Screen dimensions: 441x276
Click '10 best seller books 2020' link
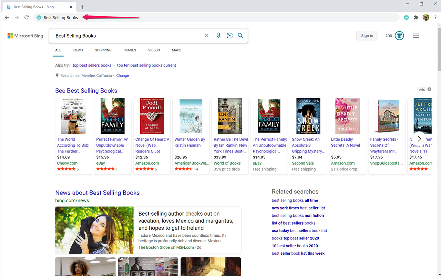click(295, 246)
